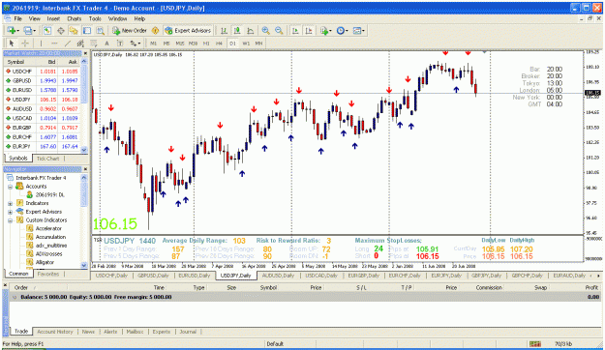
Task: Switch to candlestick chart display
Action: click(x=237, y=30)
